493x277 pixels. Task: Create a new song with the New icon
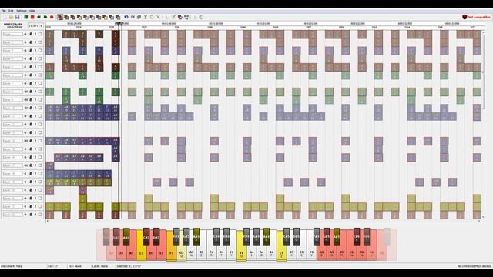pyautogui.click(x=5, y=17)
